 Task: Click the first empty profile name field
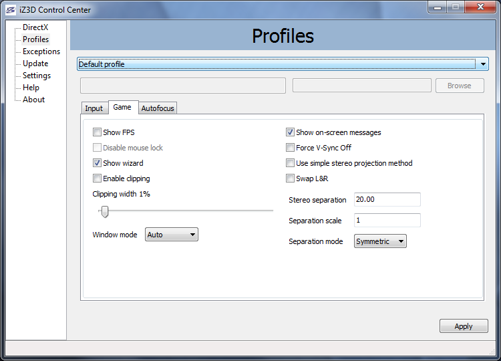click(x=183, y=86)
